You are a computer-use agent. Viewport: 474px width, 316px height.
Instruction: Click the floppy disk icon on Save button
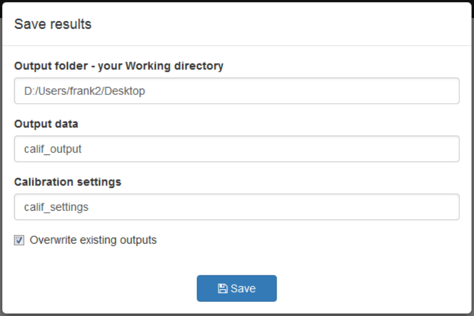pyautogui.click(x=222, y=289)
